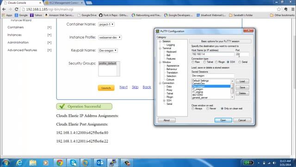This screenshot has height=167, width=296.
Task: Expand Containers sidebar section
Action: 49,27
